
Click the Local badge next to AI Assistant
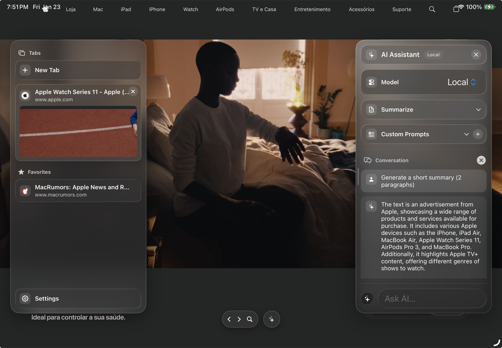coord(433,55)
